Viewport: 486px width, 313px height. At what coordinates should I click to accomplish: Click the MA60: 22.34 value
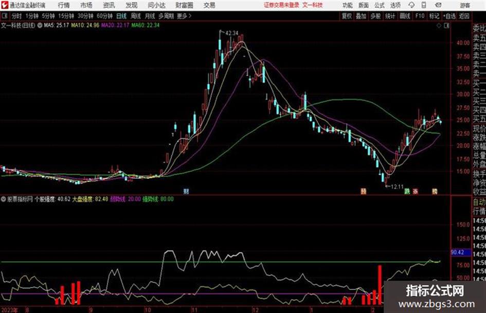click(x=146, y=25)
